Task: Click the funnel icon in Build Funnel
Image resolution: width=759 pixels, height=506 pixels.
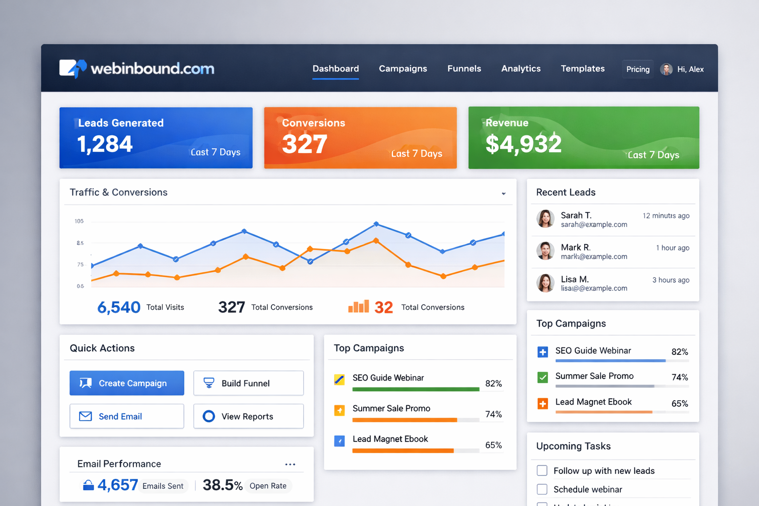Action: (x=209, y=383)
